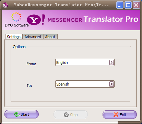Click the arrow stepper of the To combo box
The image size is (142, 124).
point(111,84)
